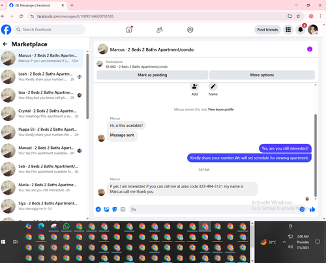Open the Maria conversation in the list
This screenshot has width=326, height=263.
coord(42,187)
